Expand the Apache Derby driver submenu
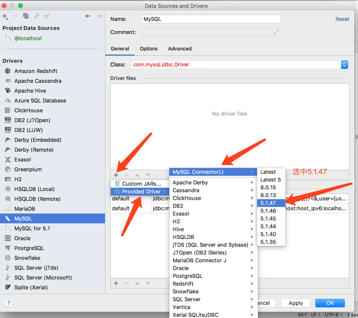 (213, 182)
